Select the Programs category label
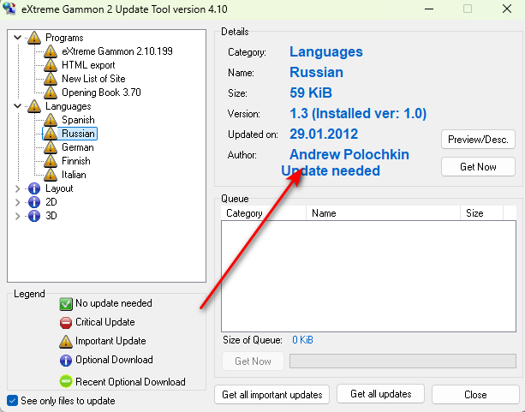The height and width of the screenshot is (412, 525). tap(64, 38)
